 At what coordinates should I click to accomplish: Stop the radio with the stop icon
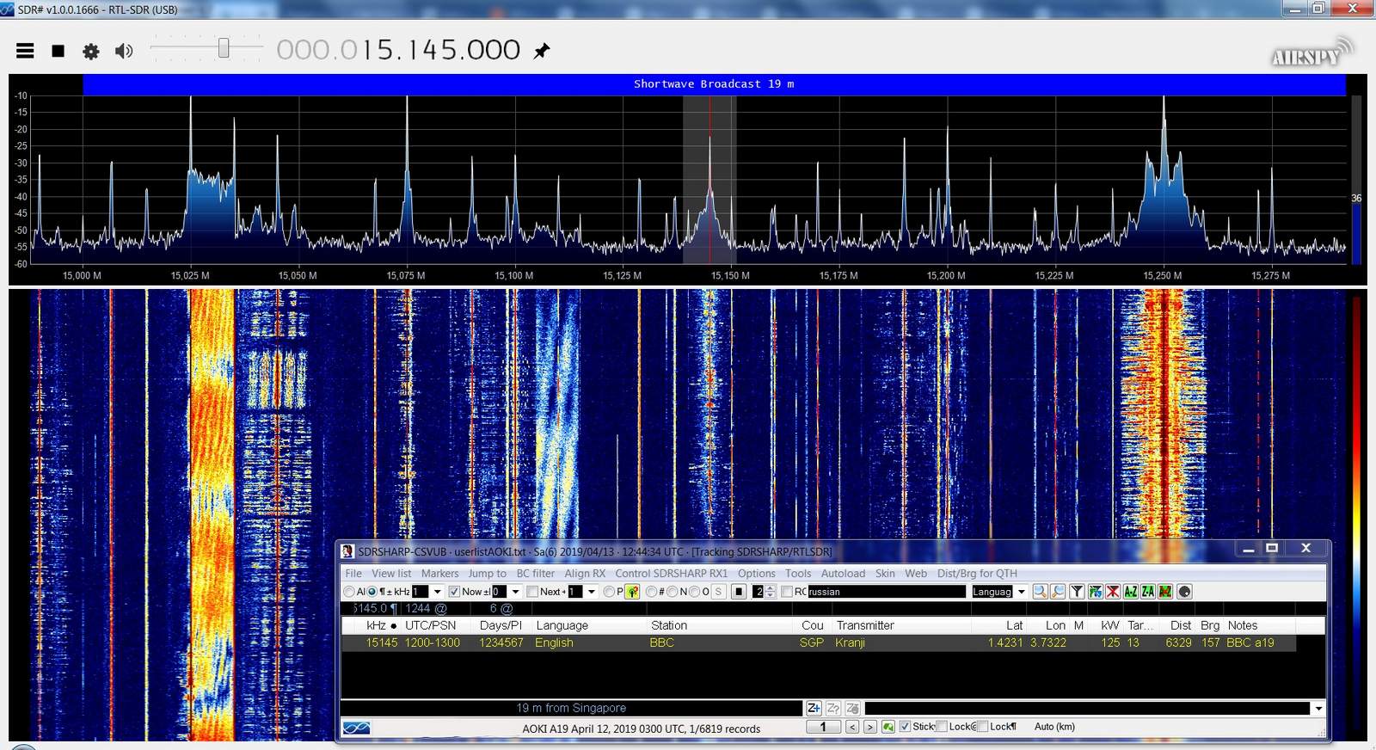click(58, 51)
